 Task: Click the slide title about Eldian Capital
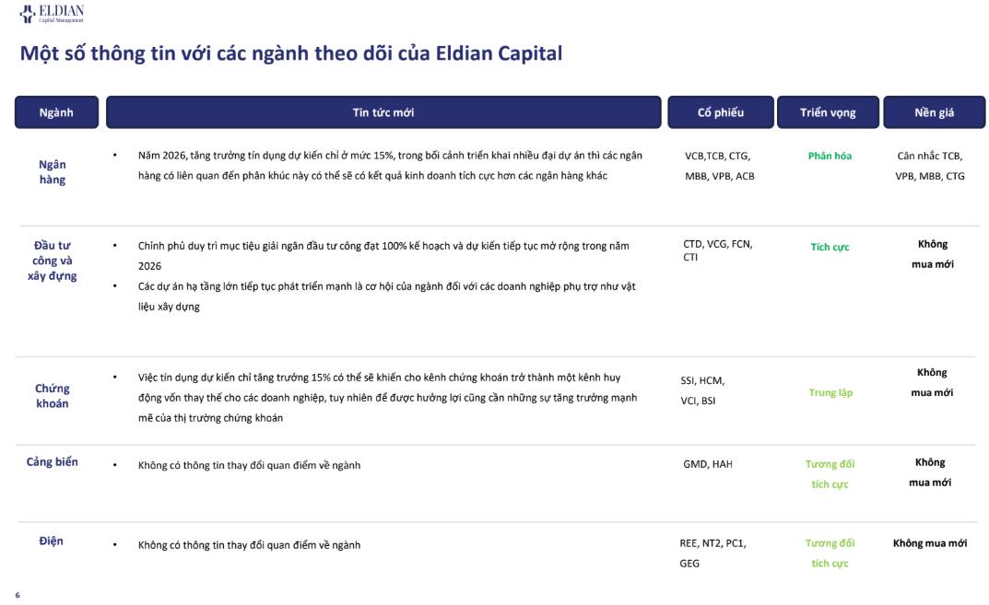pyautogui.click(x=290, y=53)
